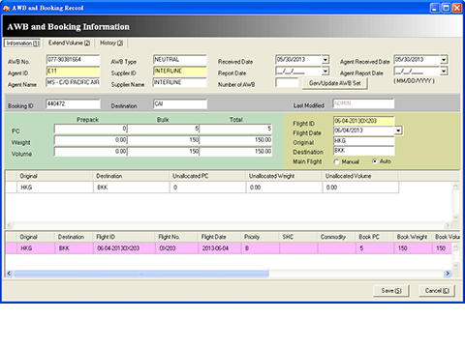Open Report Date dropdown
This screenshot has width=465, height=348.
[325, 71]
